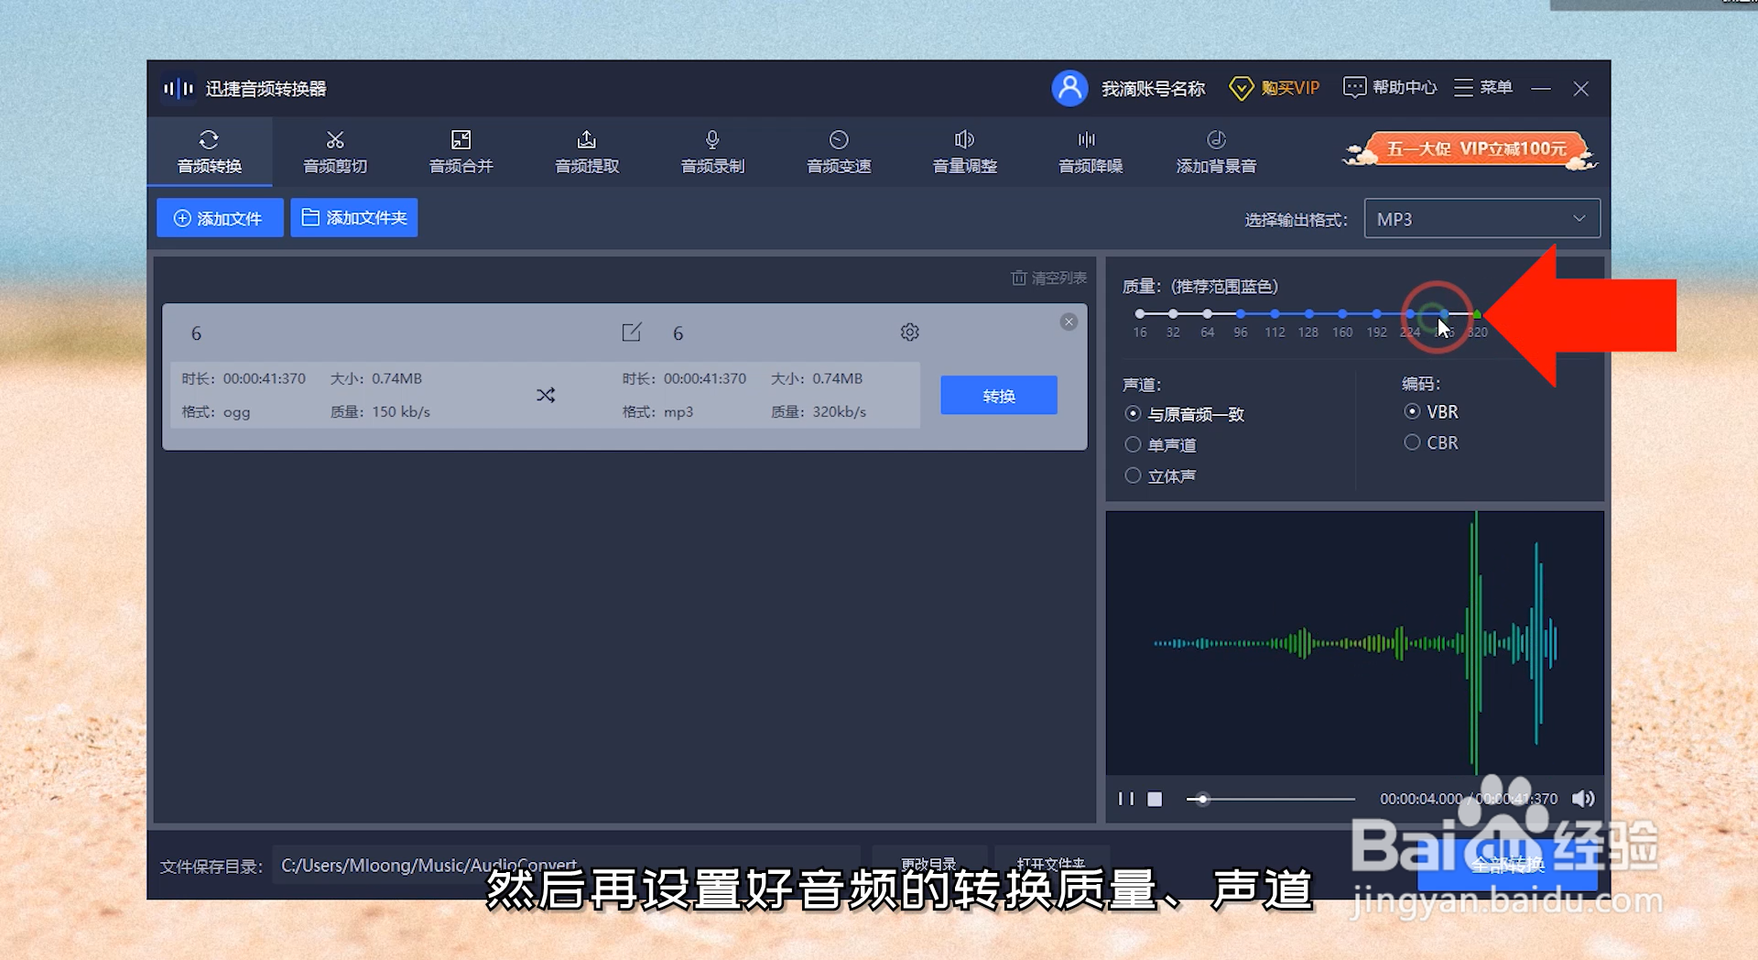
Task: Click the playback progress slider handle
Action: point(1202,799)
